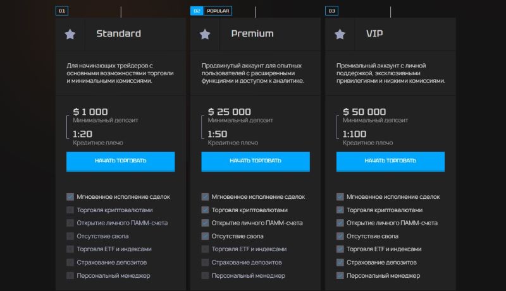The height and width of the screenshot is (291, 506).
Task: Start trading with the Premium account button
Action: (x=256, y=161)
